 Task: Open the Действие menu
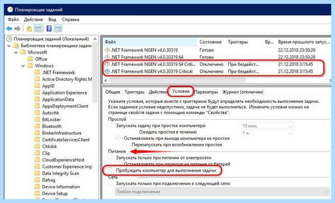point(33,20)
